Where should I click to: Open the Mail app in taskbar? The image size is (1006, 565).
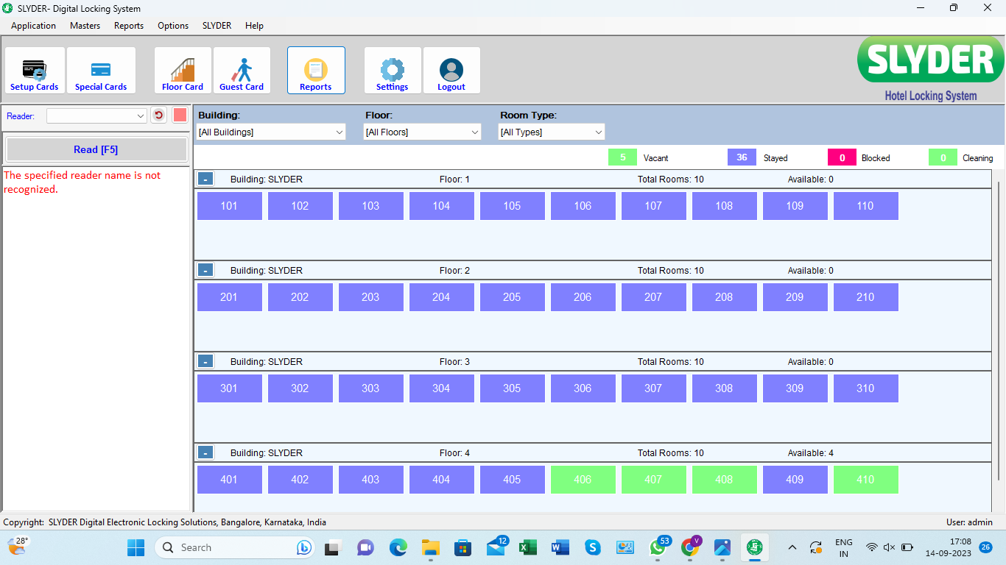click(x=496, y=547)
